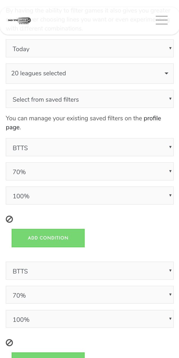Open the second BTTS stat dropdown
Viewport: 179px width, 358px height.
coord(90,271)
